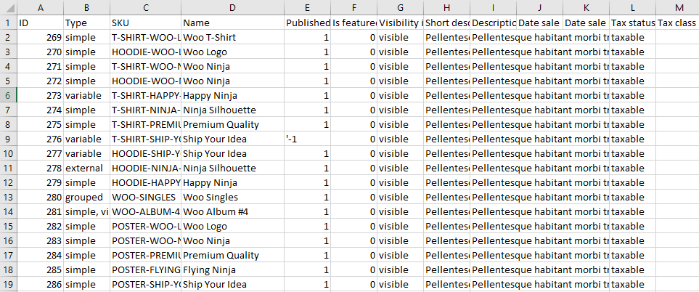699x292 pixels.
Task: Select the row 14 header
Action: (x=8, y=211)
